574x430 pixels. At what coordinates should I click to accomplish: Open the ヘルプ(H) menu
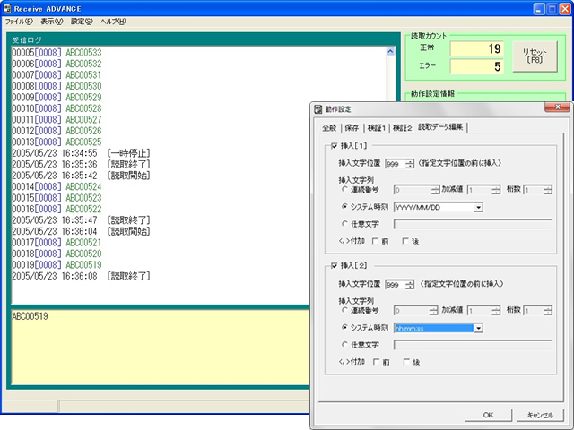pyautogui.click(x=113, y=21)
